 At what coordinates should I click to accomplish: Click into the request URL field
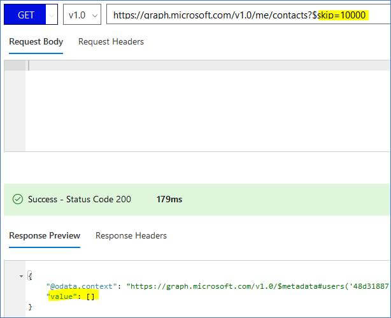[210, 15]
